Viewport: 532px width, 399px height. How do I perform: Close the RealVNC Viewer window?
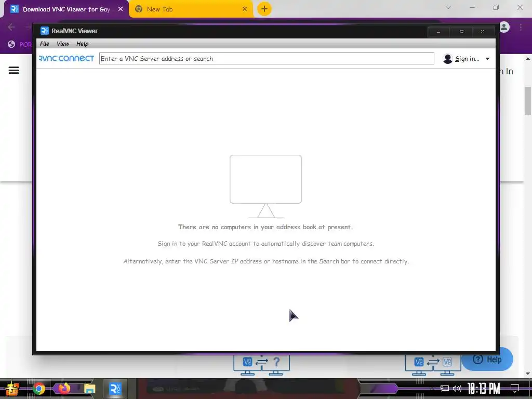coord(483,31)
